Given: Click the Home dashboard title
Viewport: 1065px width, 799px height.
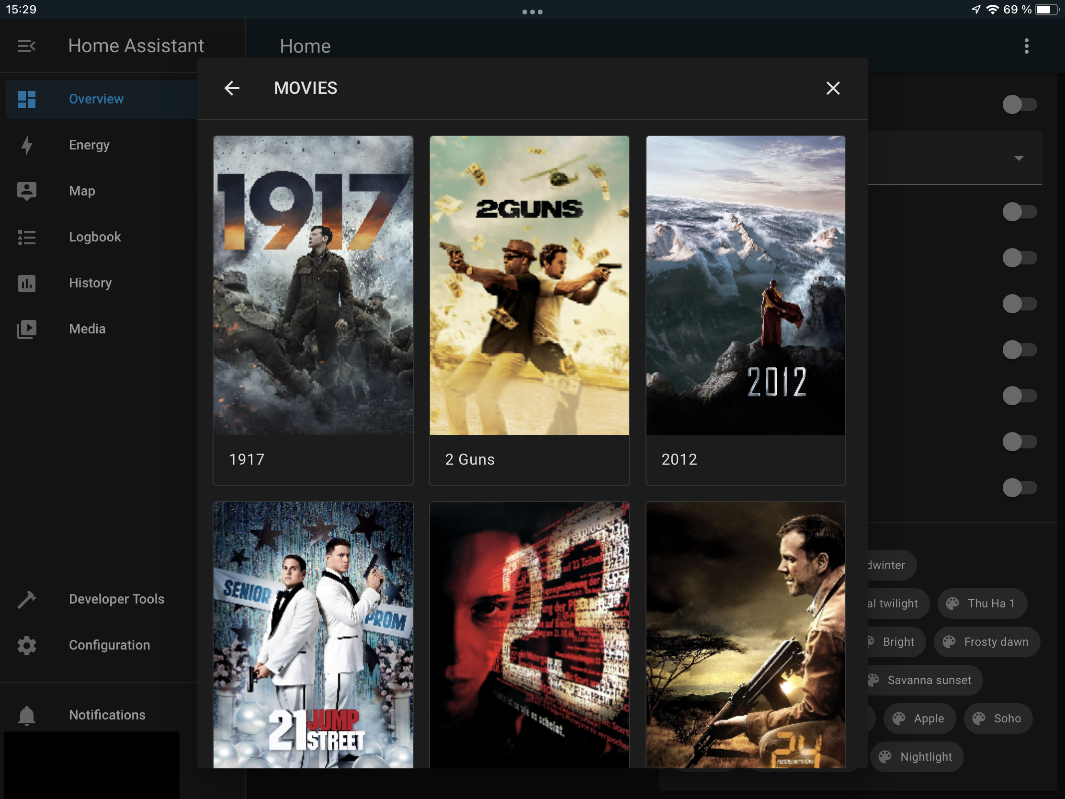Looking at the screenshot, I should coord(305,46).
